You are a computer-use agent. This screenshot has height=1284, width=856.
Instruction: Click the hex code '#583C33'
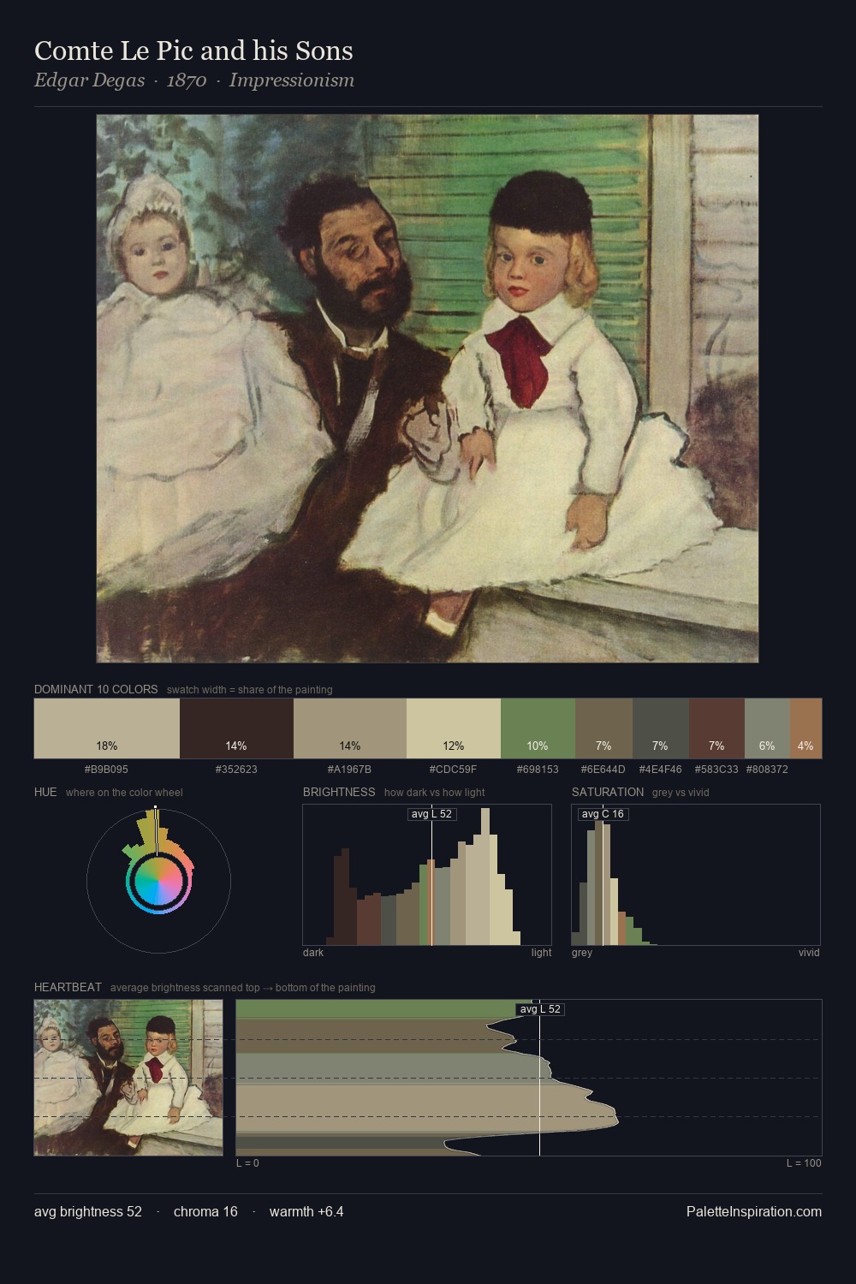[716, 770]
